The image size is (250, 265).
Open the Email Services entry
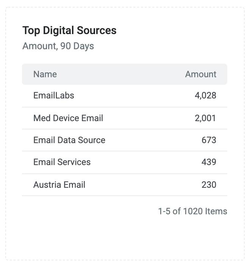(x=62, y=162)
